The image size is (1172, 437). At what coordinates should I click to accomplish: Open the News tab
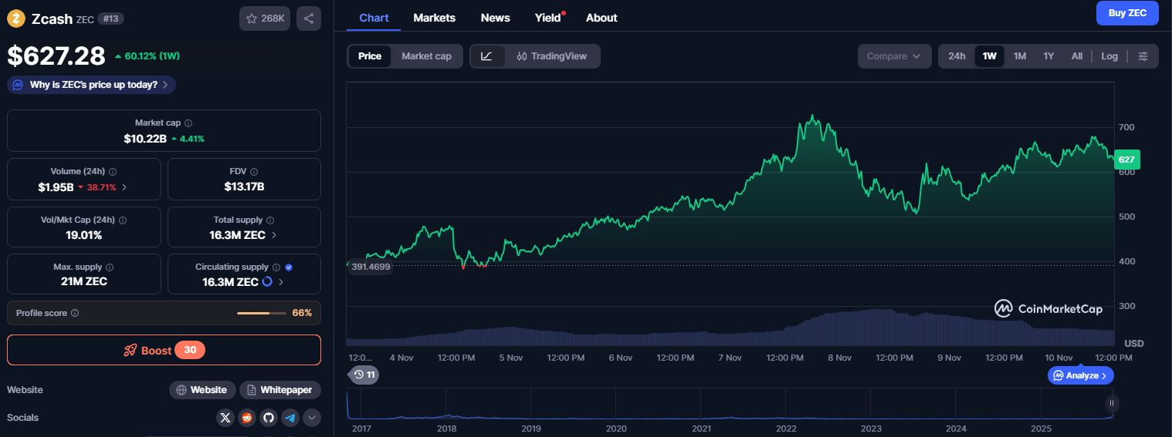[x=495, y=18]
